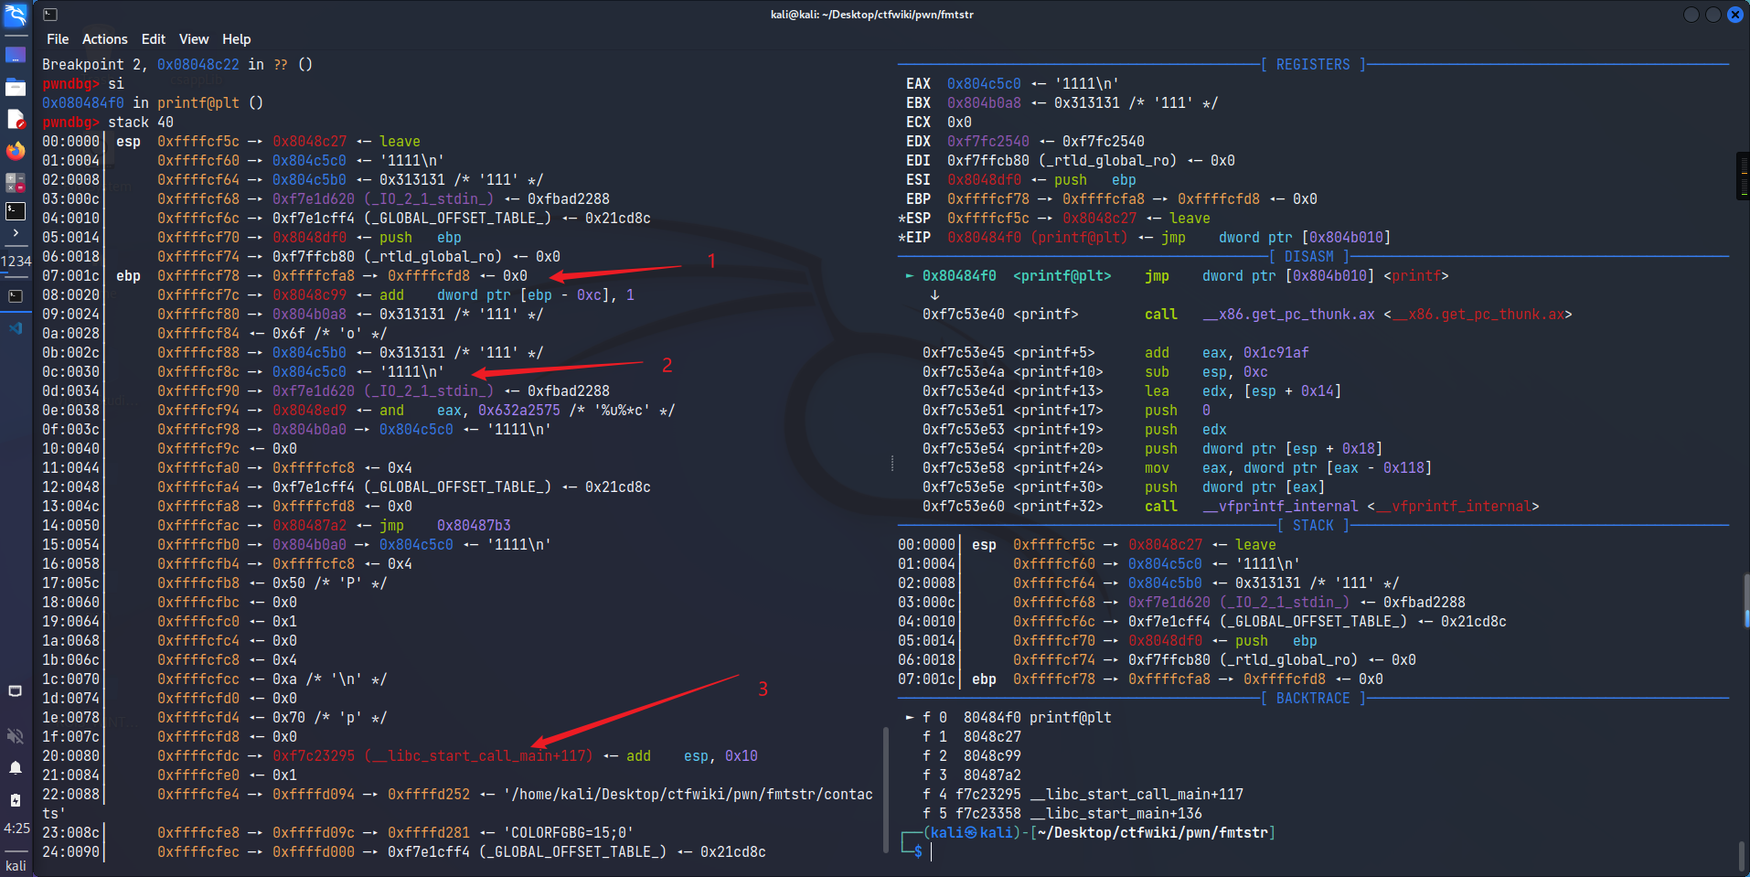Open the file manager from the panel
1750x877 pixels.
(16, 87)
